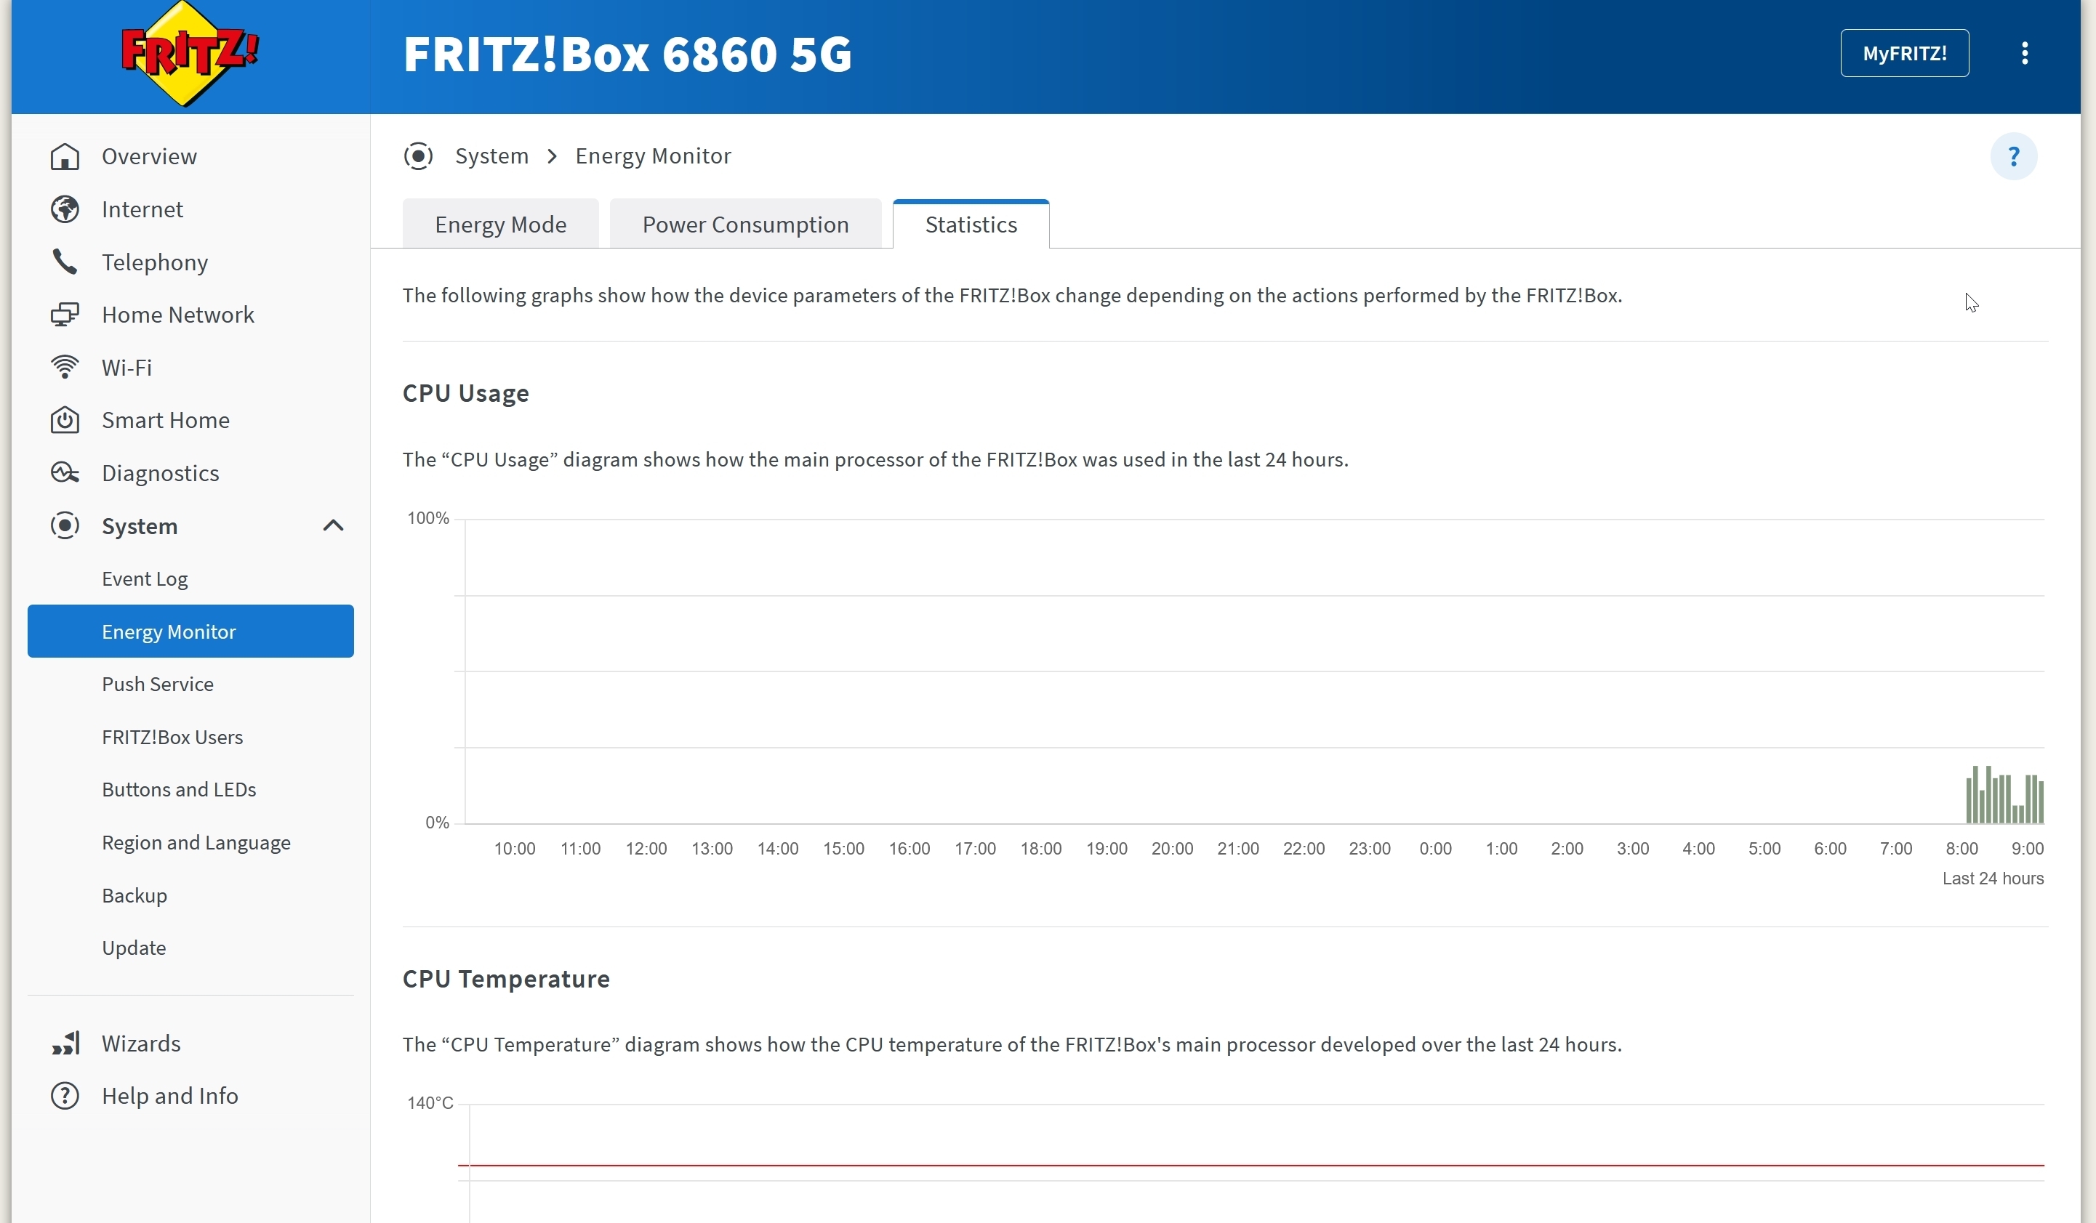Click the 0:00 time axis label
The height and width of the screenshot is (1223, 2096).
(x=1436, y=849)
